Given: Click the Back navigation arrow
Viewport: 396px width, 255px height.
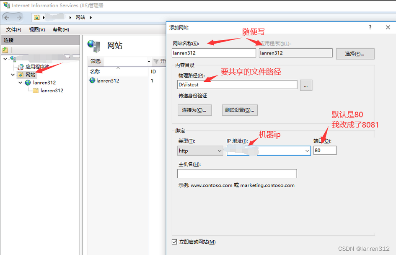Looking at the screenshot, I should (x=7, y=18).
